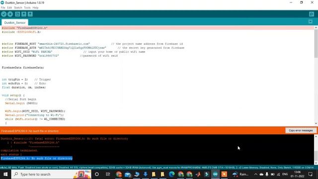318x179 pixels.
Task: Click the code editor scroll up arrow
Action: pos(316,28)
